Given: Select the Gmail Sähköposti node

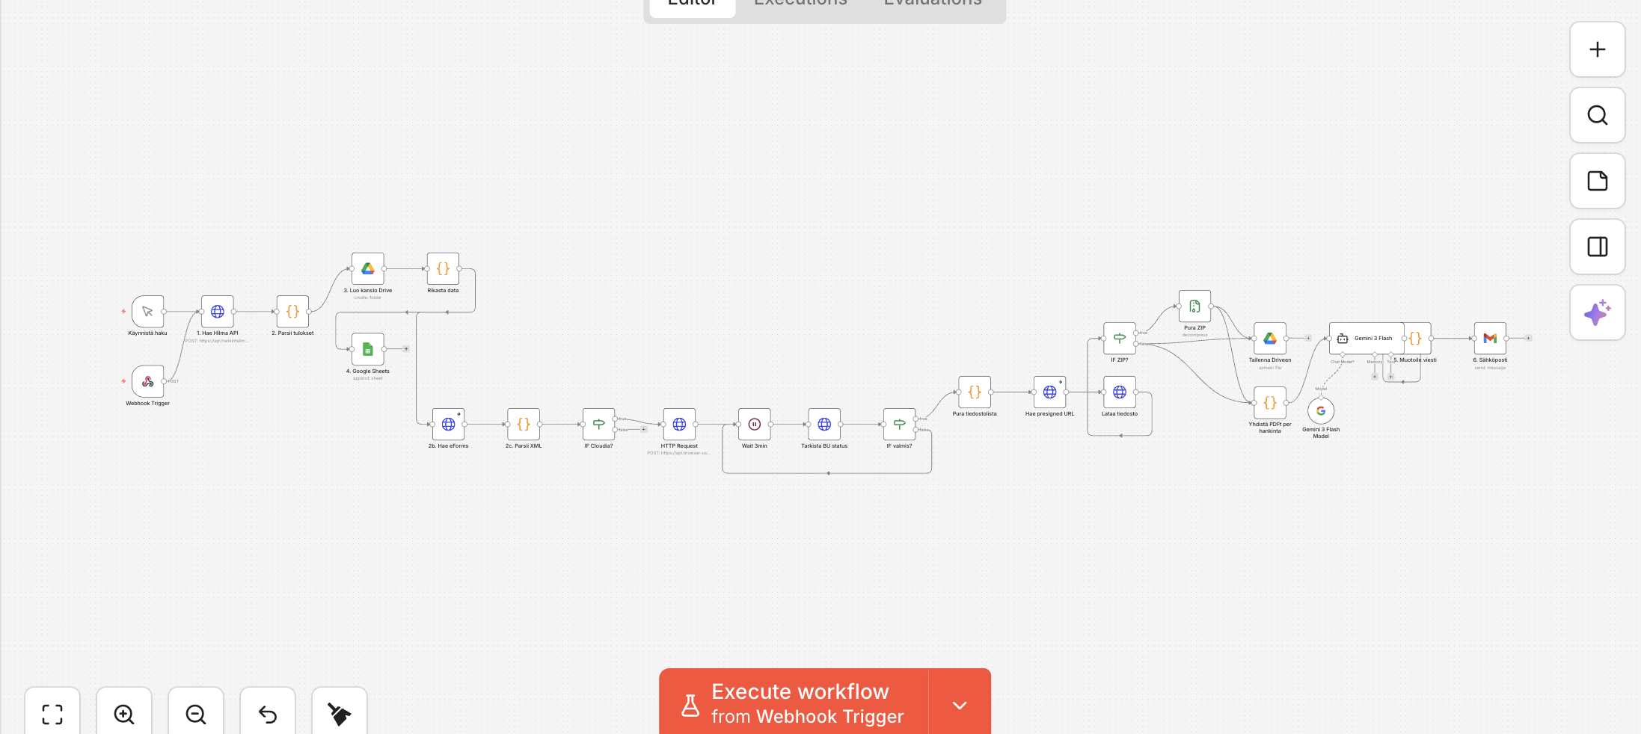Looking at the screenshot, I should [1489, 339].
